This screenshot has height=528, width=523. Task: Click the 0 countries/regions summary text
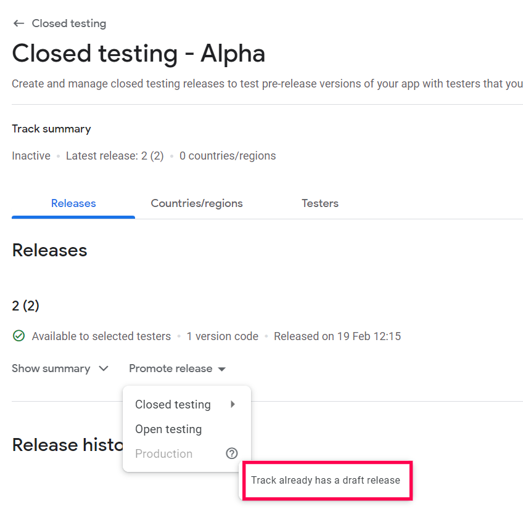click(228, 156)
